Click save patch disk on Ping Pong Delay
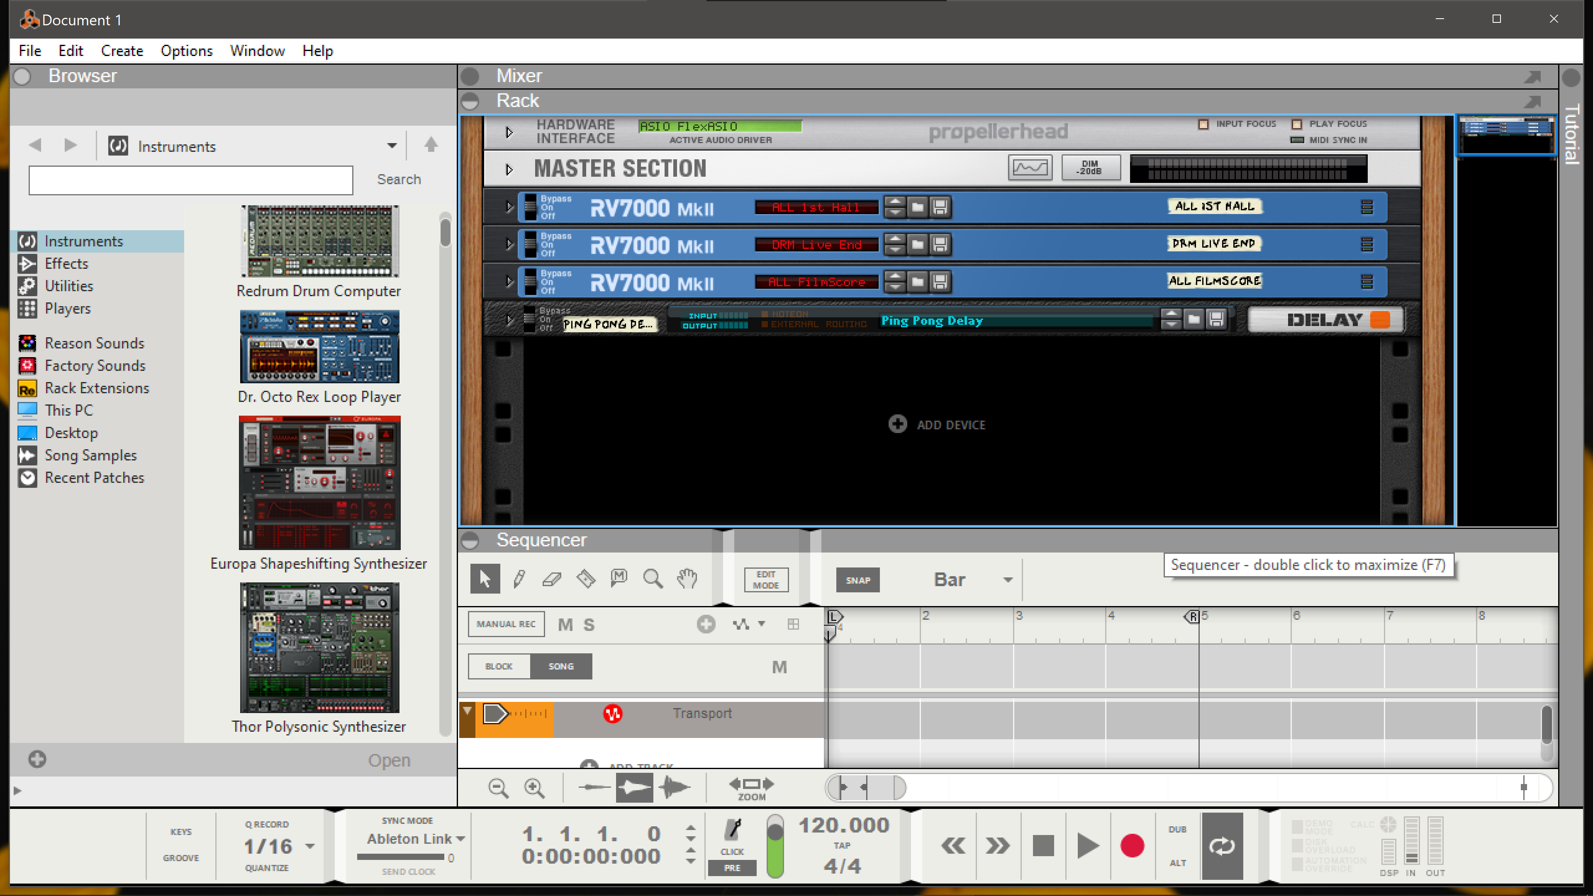 pyautogui.click(x=1216, y=320)
